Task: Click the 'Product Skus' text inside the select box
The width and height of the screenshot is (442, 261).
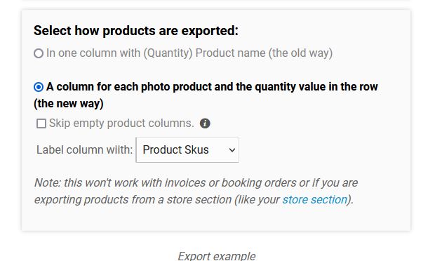Action: pos(175,149)
